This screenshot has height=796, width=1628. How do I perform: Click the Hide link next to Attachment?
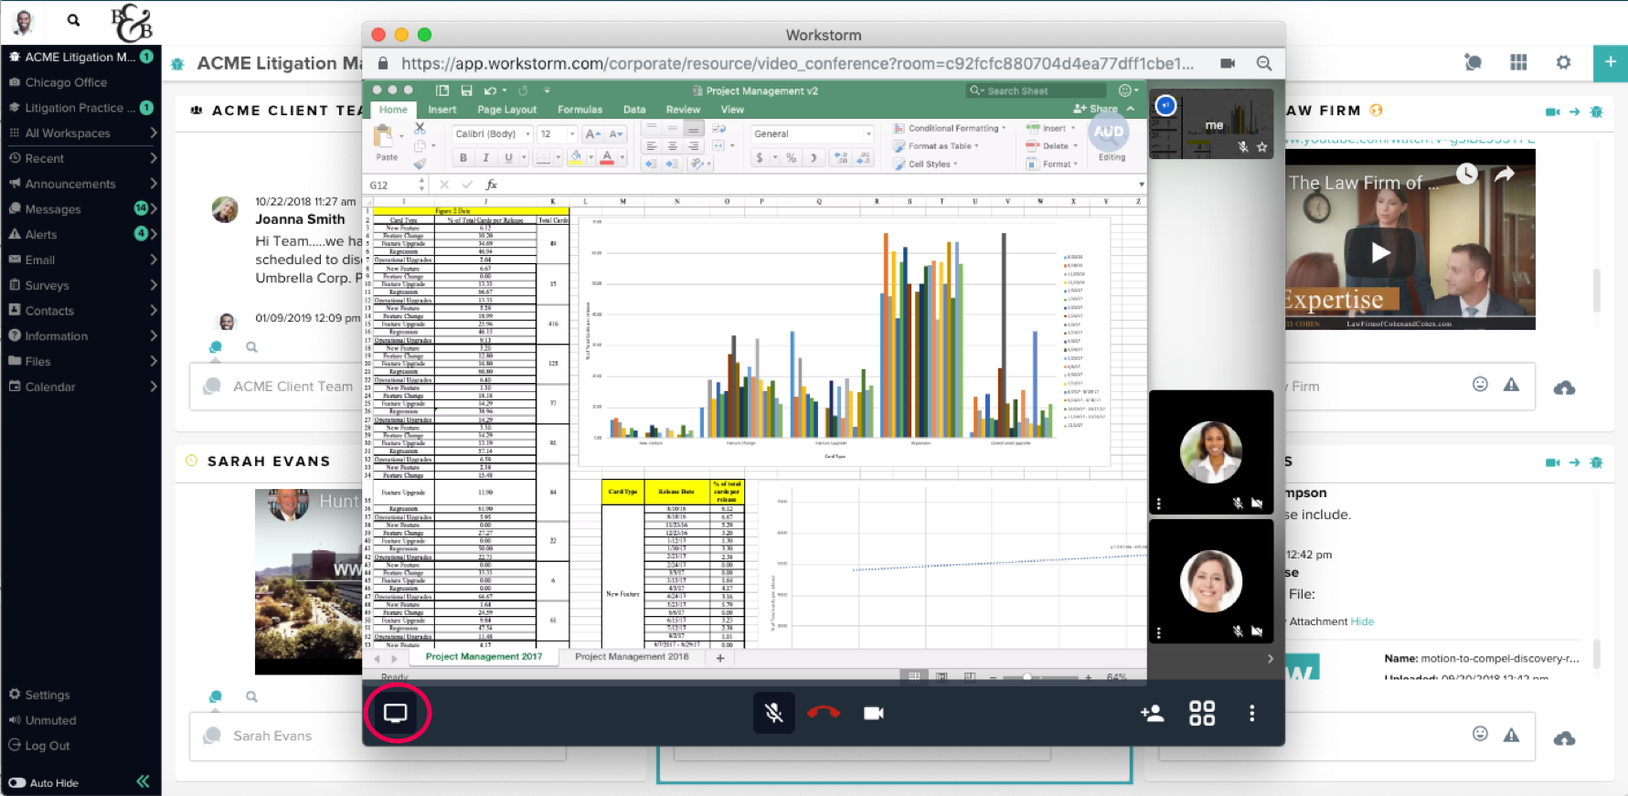(x=1362, y=621)
